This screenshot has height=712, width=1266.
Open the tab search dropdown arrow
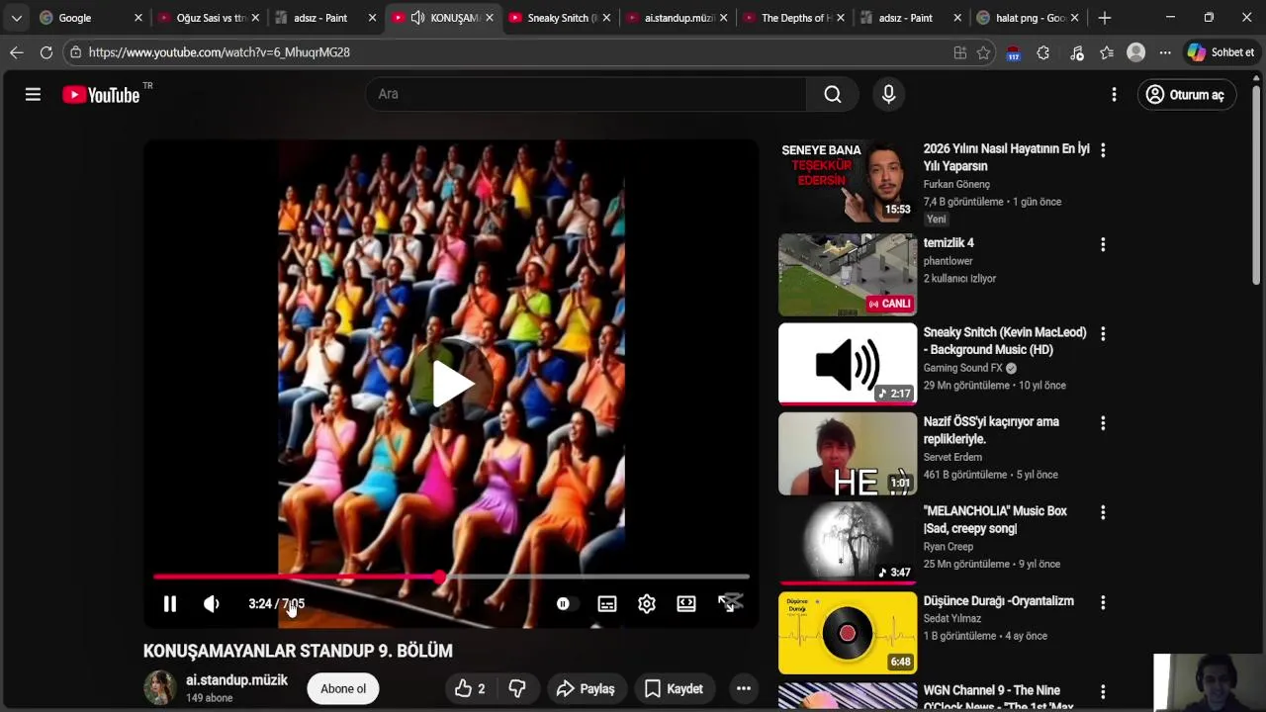point(16,18)
